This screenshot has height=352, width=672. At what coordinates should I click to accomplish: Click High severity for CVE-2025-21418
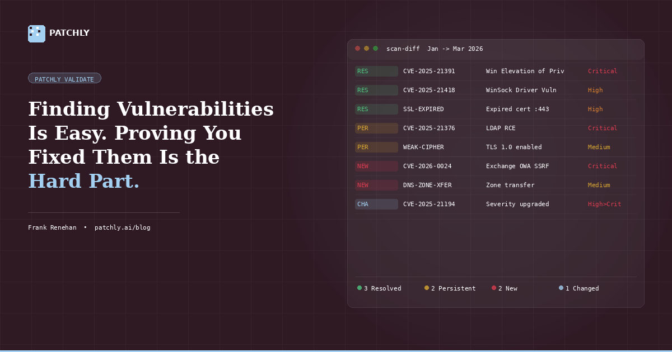pos(595,90)
